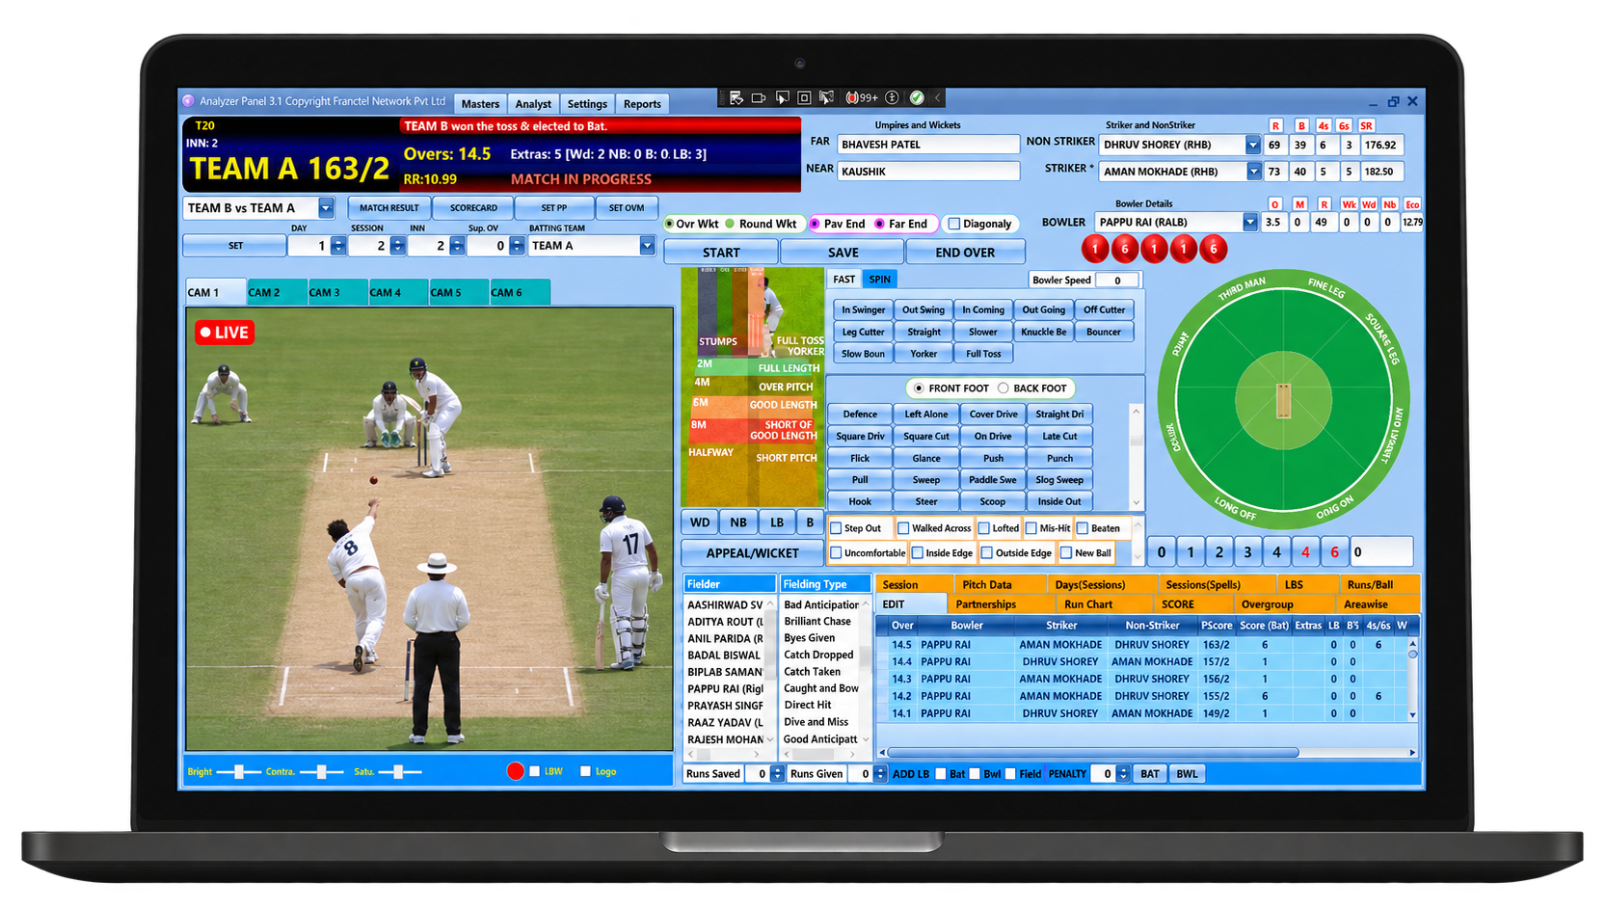
Task: Click the square-in-square layout adorners icon
Action: point(804,97)
